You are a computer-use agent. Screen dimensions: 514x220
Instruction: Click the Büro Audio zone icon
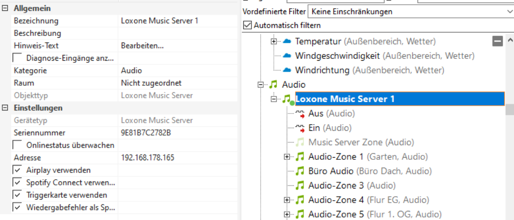pos(300,171)
